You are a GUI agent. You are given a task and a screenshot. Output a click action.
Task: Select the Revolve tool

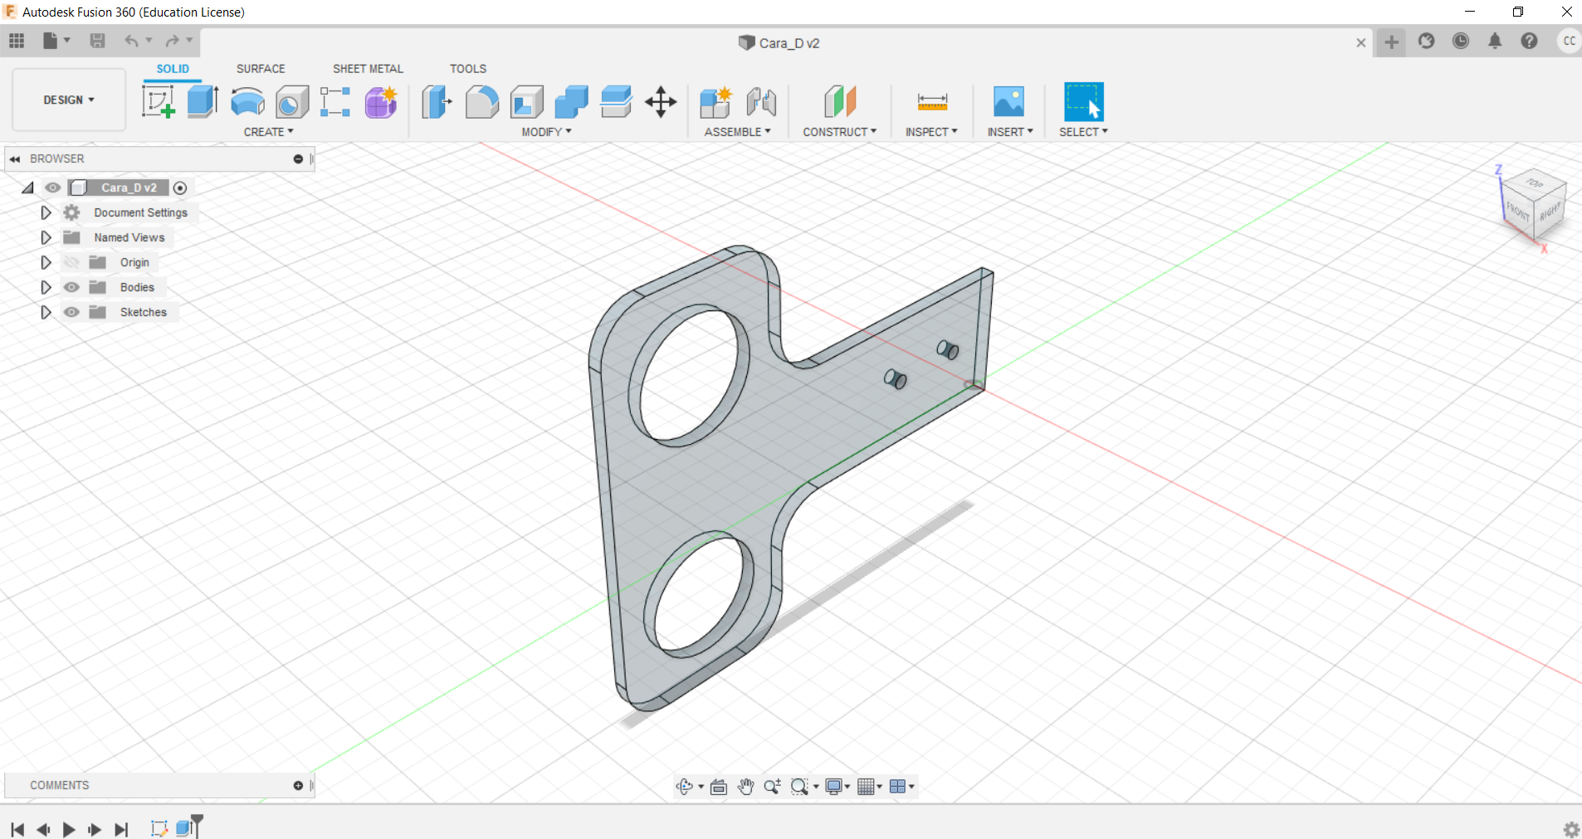[247, 102]
